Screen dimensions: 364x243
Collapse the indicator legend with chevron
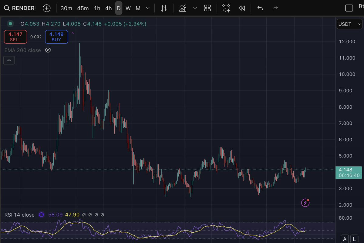point(9,61)
